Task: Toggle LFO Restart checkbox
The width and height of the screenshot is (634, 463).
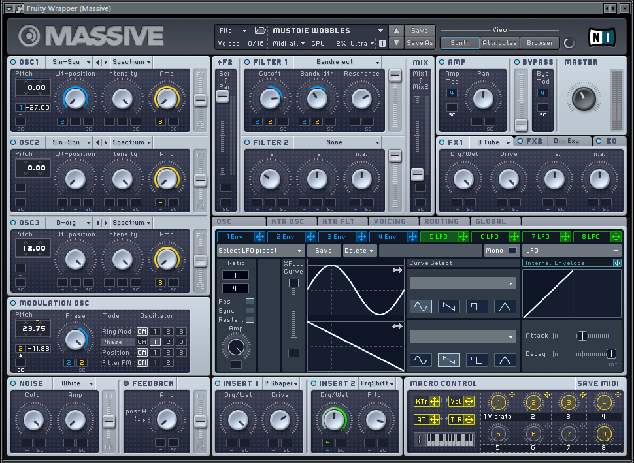Action: (x=250, y=319)
